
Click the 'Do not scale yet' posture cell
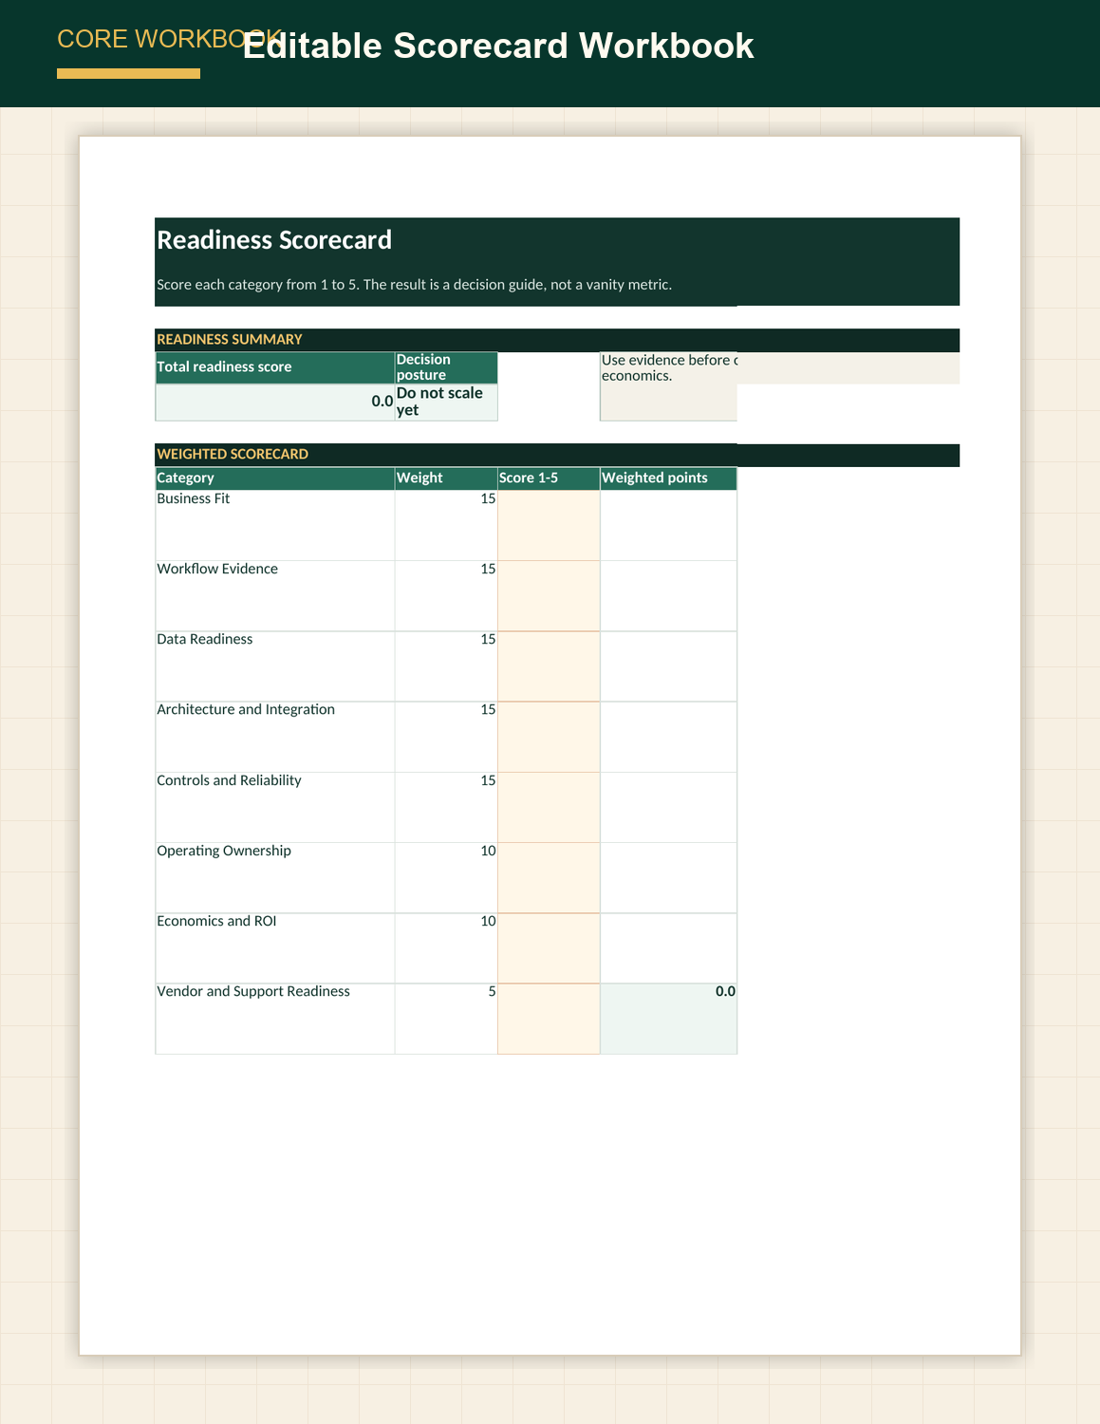click(x=446, y=402)
